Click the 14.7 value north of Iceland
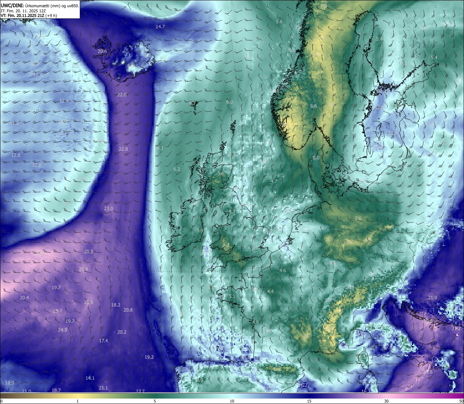 click(160, 27)
